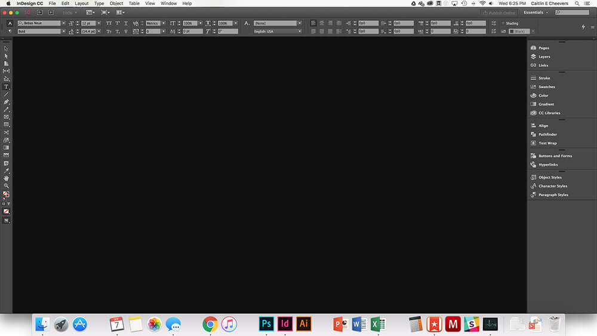Open the Metrics kerning dropdown
The image size is (597, 336).
pos(164,23)
